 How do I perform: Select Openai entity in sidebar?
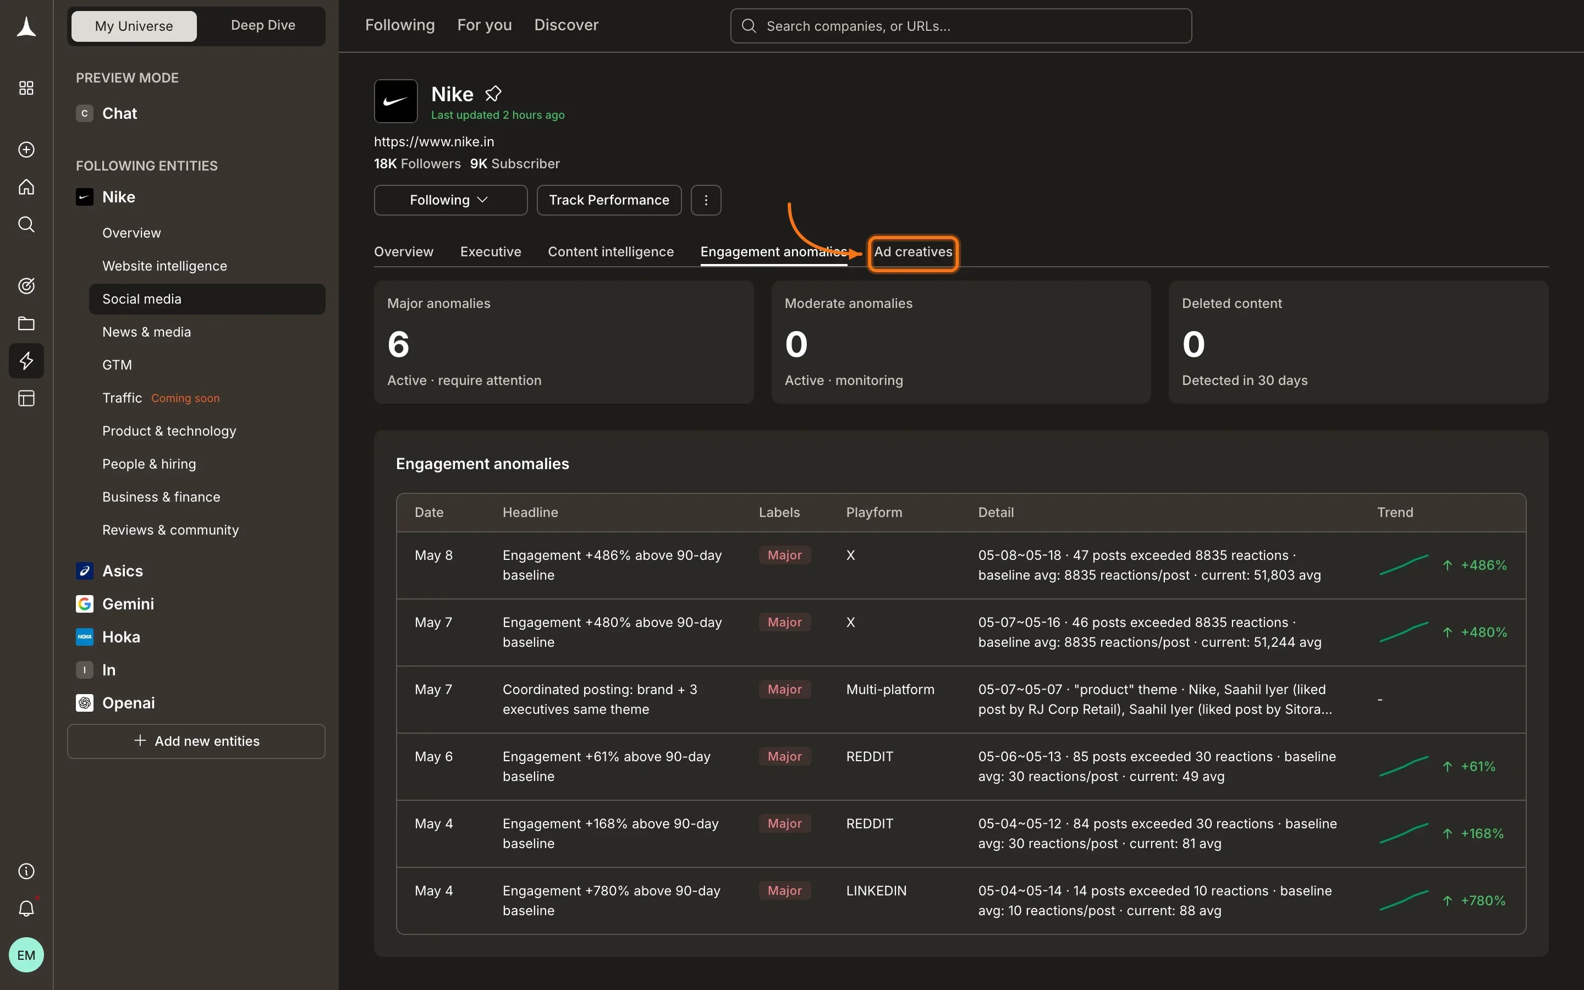click(128, 702)
